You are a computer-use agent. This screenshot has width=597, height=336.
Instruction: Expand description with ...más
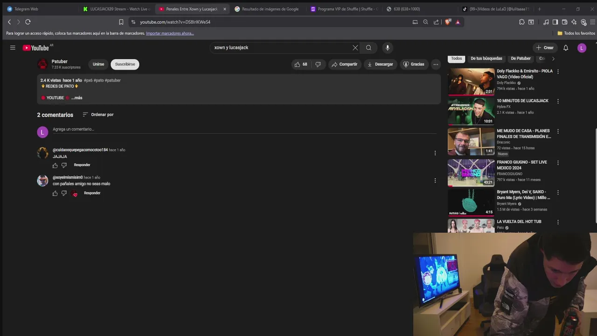[x=77, y=98]
